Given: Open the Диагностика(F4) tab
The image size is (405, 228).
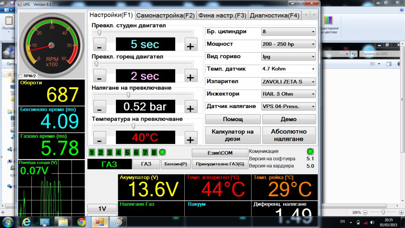Looking at the screenshot, I should [x=275, y=16].
